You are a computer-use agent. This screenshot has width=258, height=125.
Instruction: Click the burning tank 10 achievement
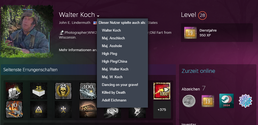14,109
